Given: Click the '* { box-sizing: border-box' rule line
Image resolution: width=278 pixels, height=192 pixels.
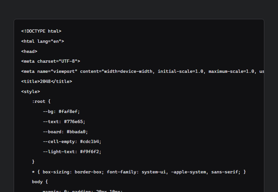Looking at the screenshot, I should tap(139, 172).
